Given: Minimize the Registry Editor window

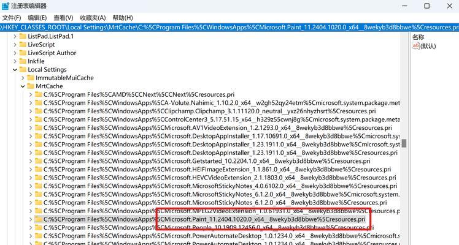Looking at the screenshot, I should coord(404,6).
